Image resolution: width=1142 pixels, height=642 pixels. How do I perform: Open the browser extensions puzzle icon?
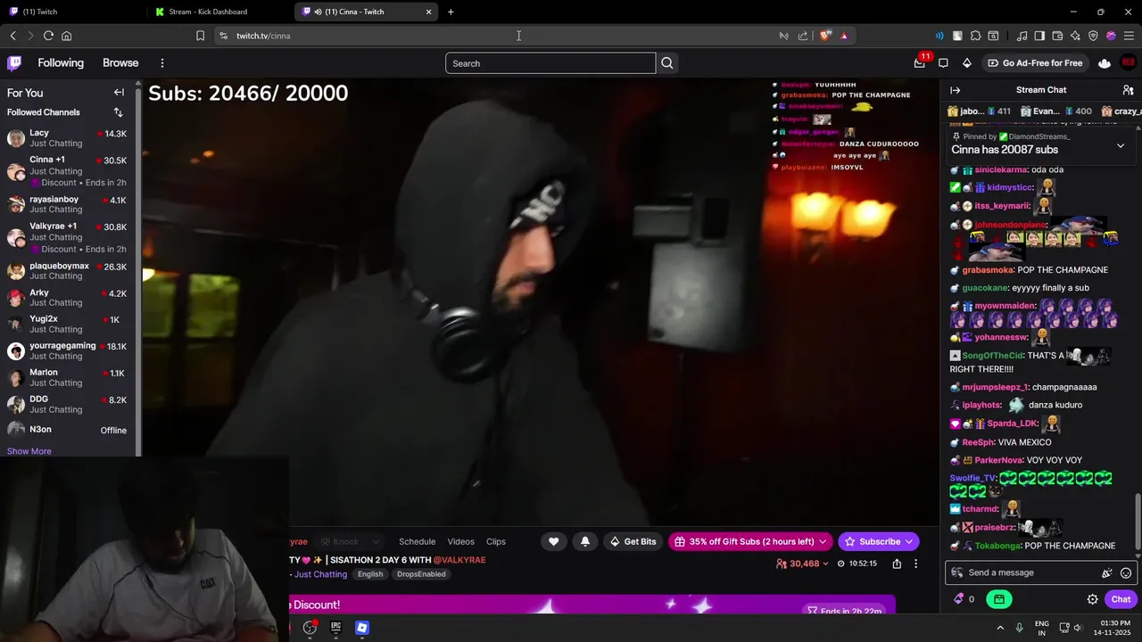point(975,36)
